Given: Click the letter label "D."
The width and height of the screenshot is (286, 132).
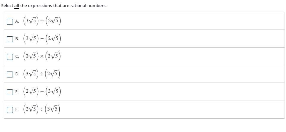Looking at the screenshot, I should click(17, 74).
